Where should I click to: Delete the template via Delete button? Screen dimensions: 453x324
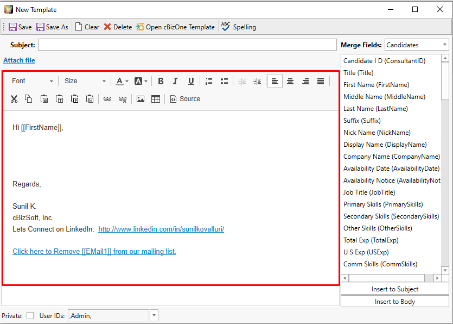click(x=118, y=27)
